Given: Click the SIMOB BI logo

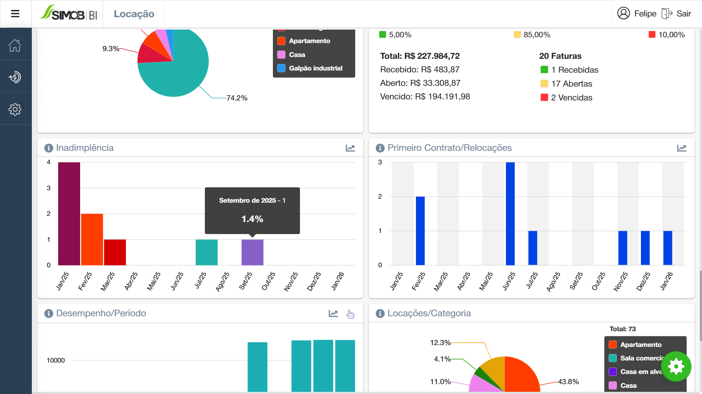Looking at the screenshot, I should (x=68, y=14).
